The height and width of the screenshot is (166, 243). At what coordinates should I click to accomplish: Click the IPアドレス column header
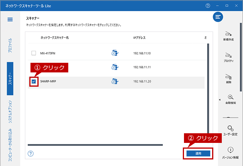[139, 38]
